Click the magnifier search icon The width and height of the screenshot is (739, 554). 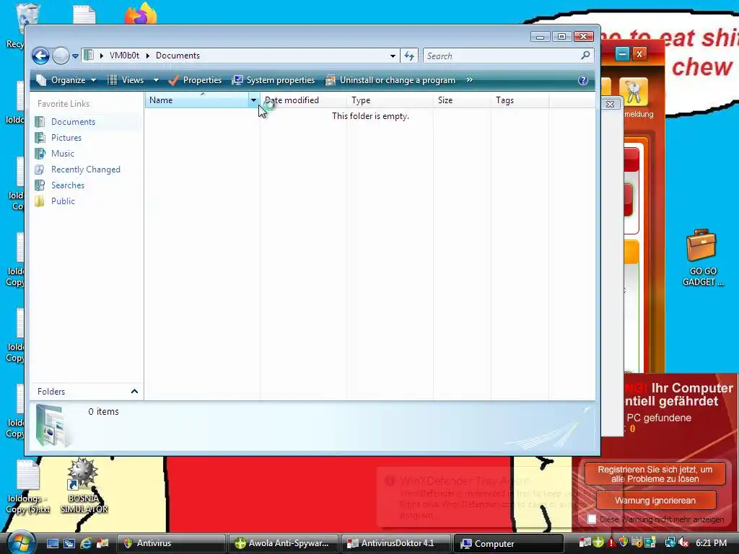(585, 56)
